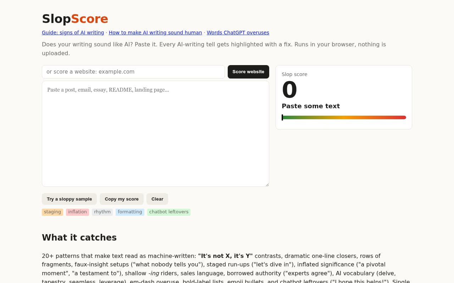Click the 'Paste some text' status label
The width and height of the screenshot is (454, 283).
(x=311, y=106)
